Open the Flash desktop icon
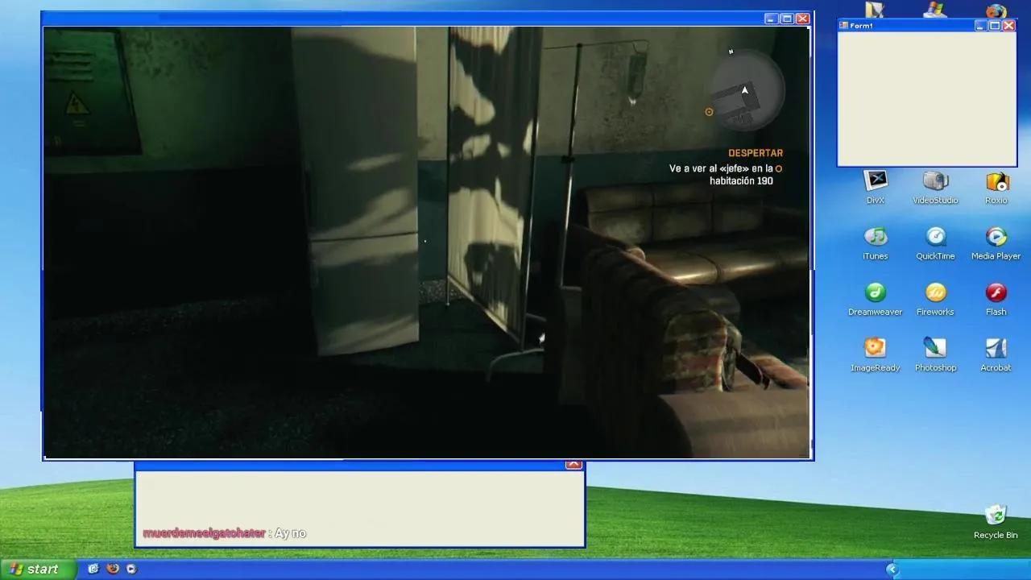The image size is (1031, 580). [996, 298]
